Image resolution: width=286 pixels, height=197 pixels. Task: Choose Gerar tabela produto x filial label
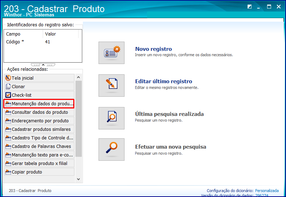pos(39,164)
